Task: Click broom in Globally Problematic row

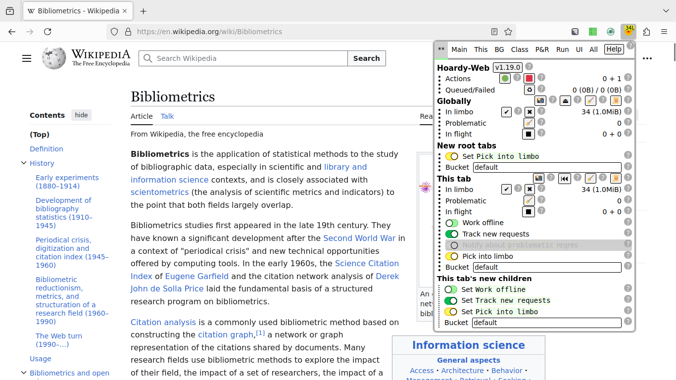Action: pos(529,123)
